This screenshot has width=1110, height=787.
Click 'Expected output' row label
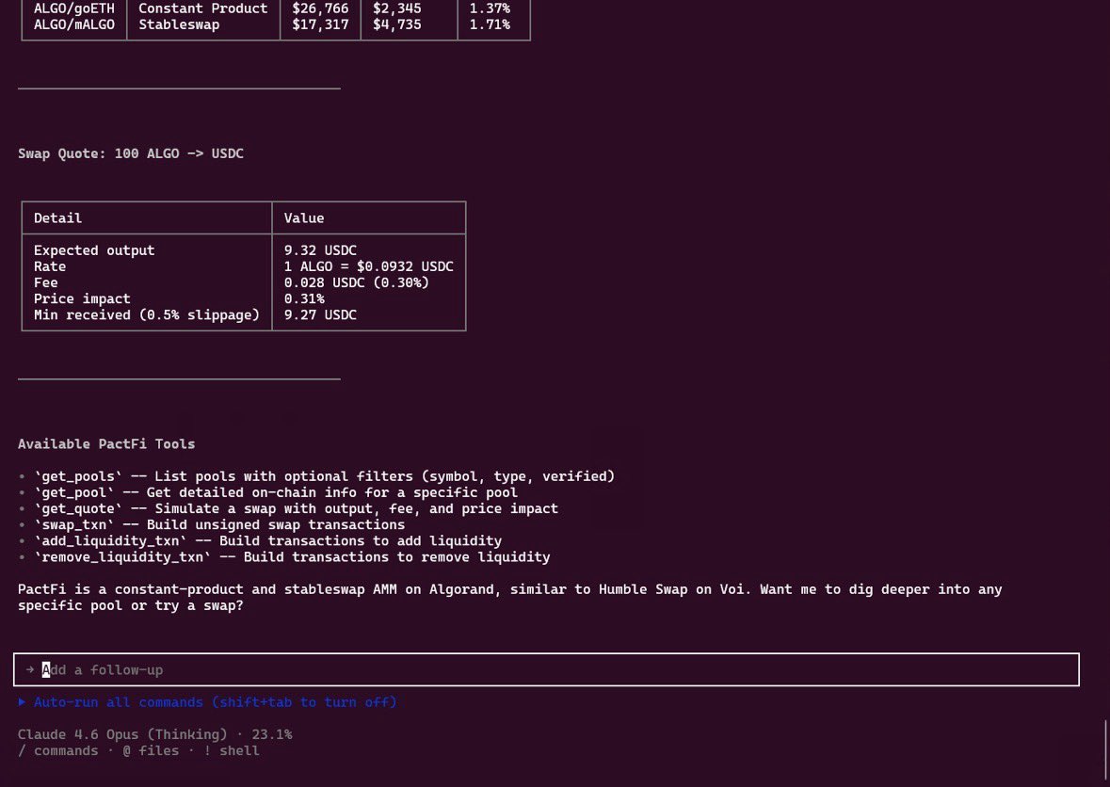[x=94, y=250]
